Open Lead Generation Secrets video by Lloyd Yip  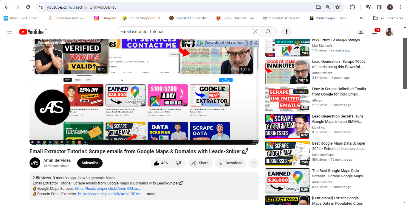tap(337, 119)
